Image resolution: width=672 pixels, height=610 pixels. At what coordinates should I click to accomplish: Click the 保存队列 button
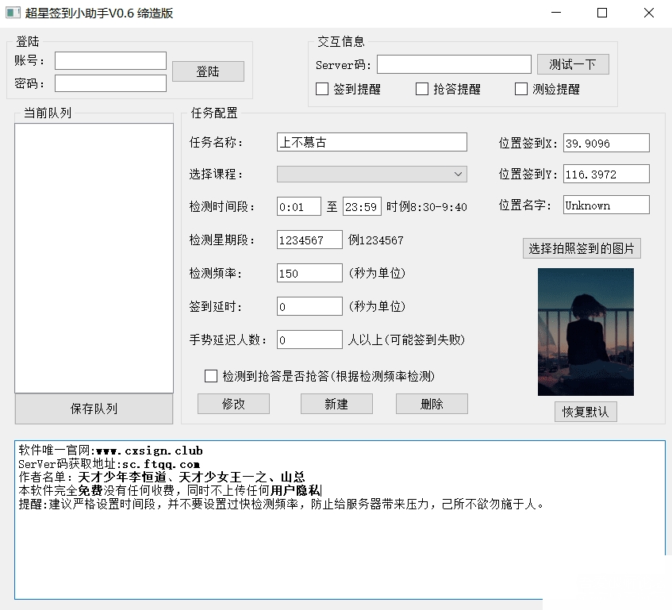(x=94, y=409)
